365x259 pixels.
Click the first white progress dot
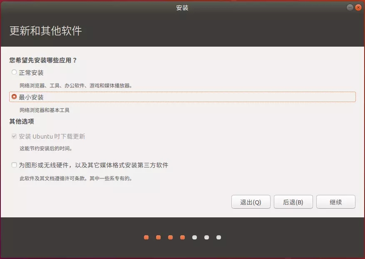(194, 237)
